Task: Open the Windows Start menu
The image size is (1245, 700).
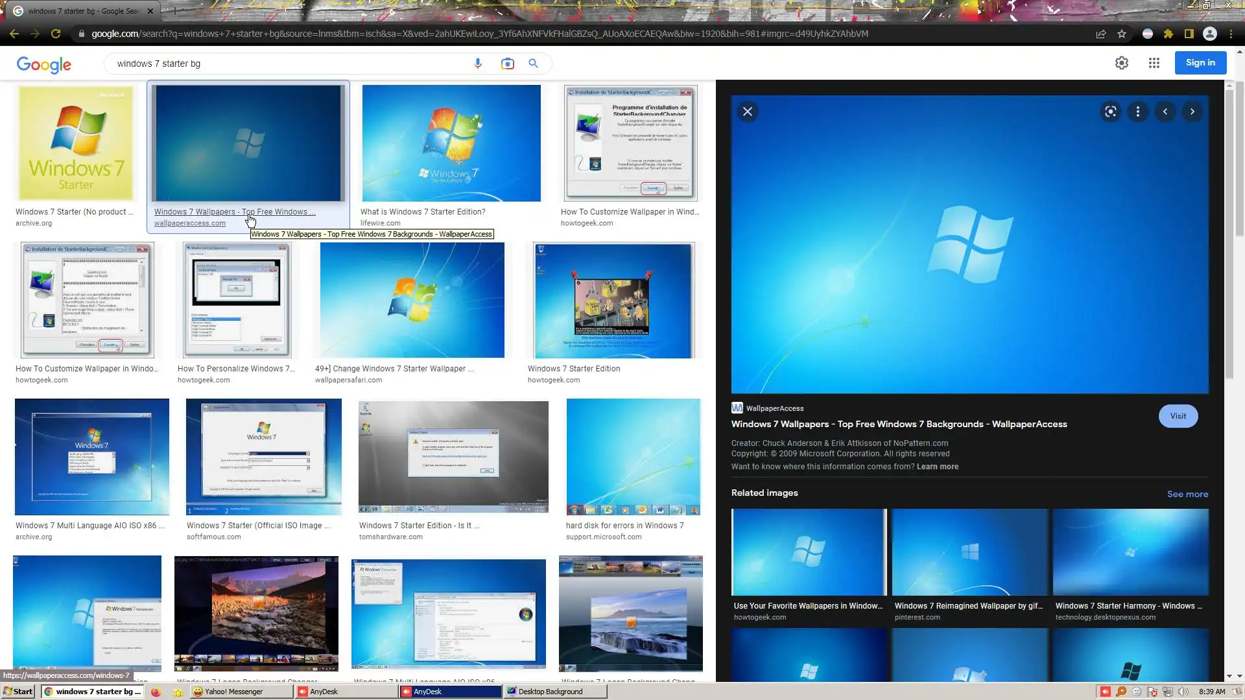Action: click(x=18, y=692)
